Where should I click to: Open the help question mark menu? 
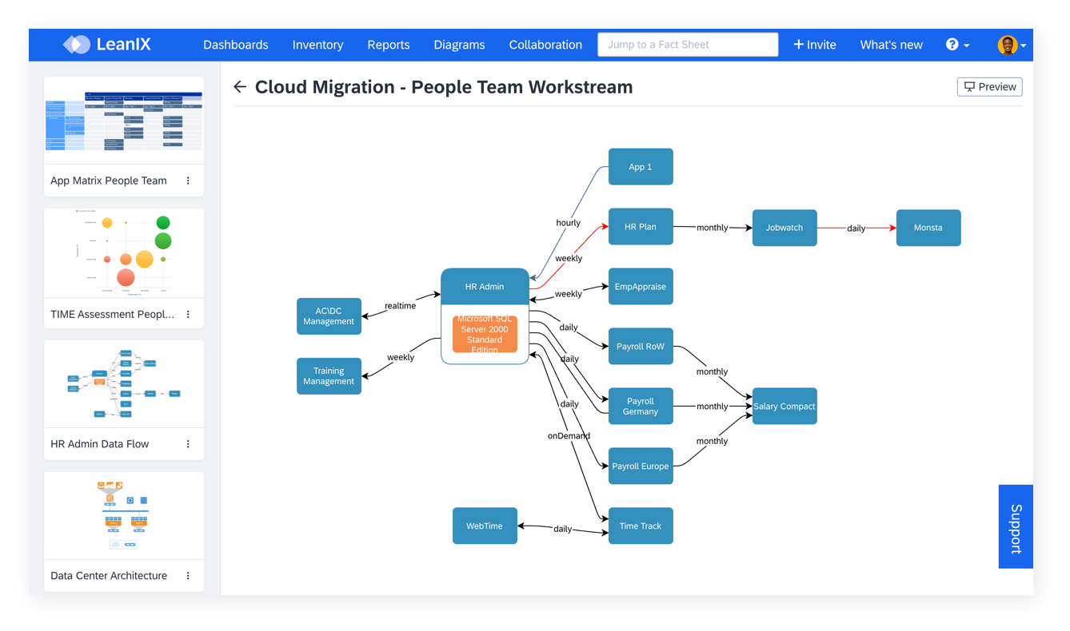point(957,45)
